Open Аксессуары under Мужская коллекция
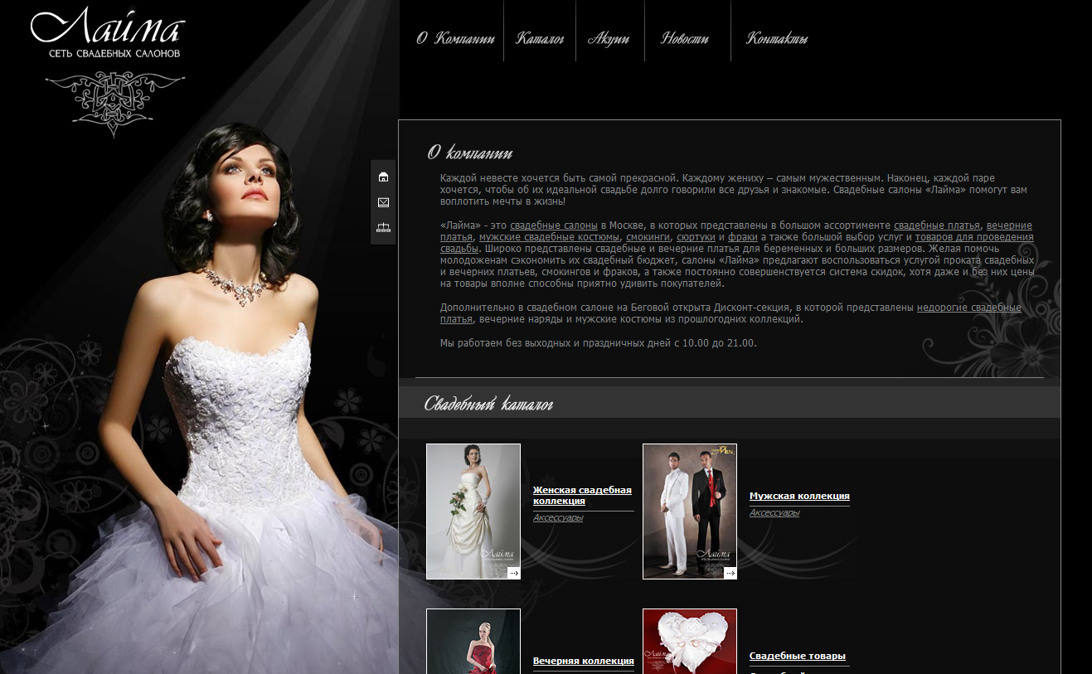This screenshot has width=1092, height=674. pyautogui.click(x=774, y=513)
